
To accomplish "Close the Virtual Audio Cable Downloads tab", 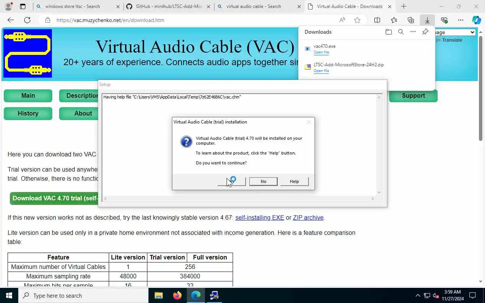I will click(390, 6).
